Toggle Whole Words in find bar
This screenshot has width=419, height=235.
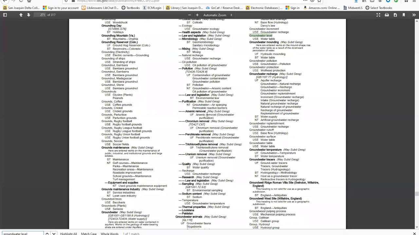coord(109,234)
